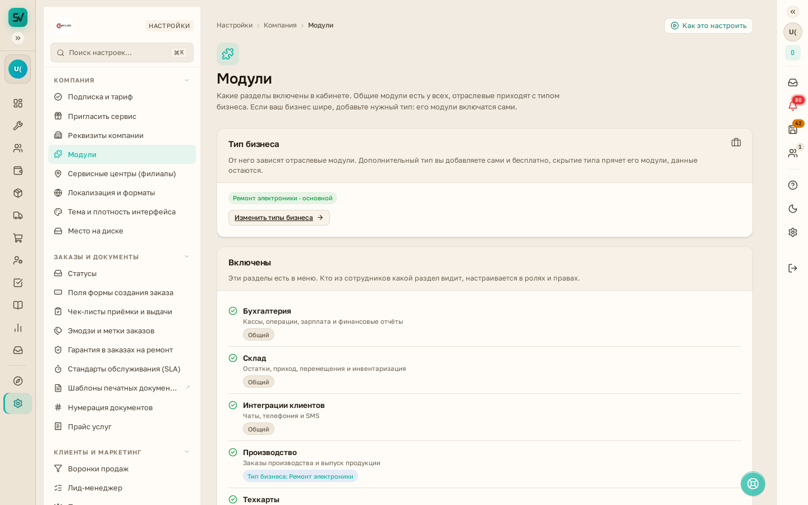Open the bar chart reports icon
Screen dimensions: 808x505
click(x=18, y=328)
